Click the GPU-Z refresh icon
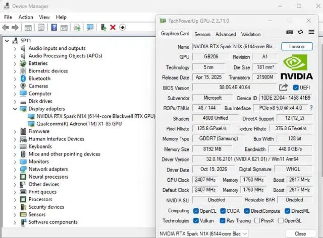This screenshot has height=238, width=323. coord(300,32)
